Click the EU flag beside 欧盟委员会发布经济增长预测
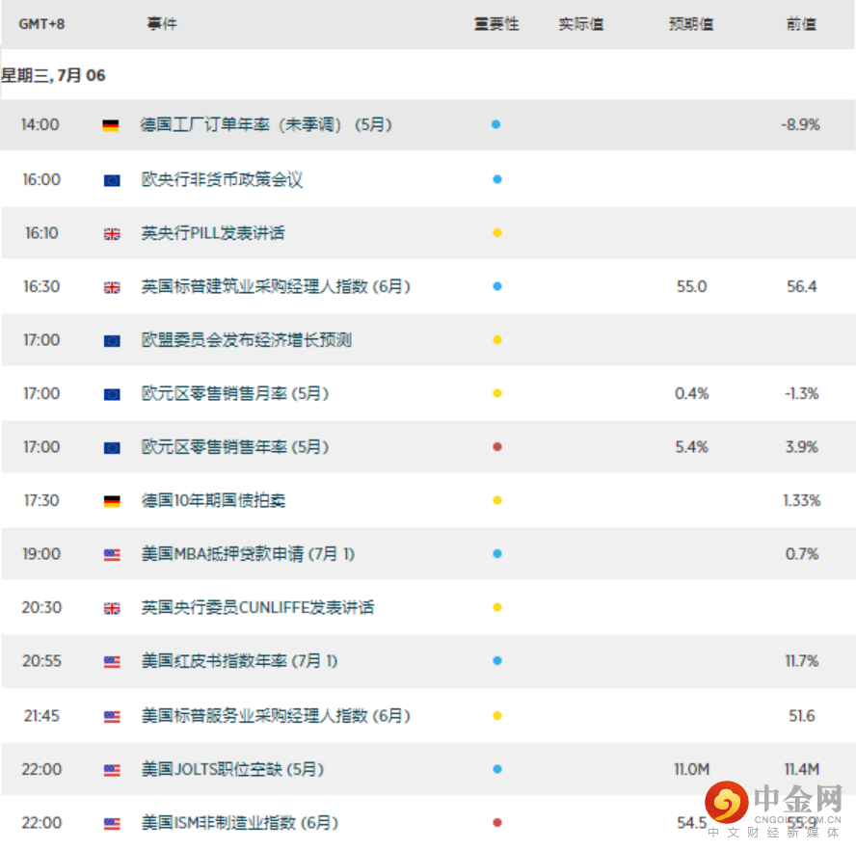The image size is (856, 850). point(112,341)
